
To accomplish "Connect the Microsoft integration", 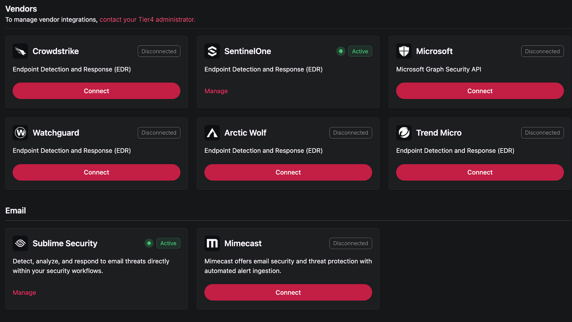I will click(480, 91).
